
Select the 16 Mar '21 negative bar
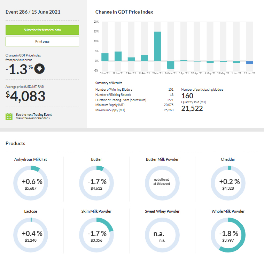171,65
